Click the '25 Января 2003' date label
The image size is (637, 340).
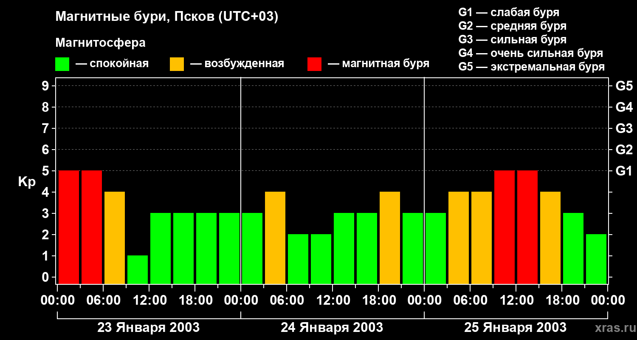pyautogui.click(x=515, y=328)
